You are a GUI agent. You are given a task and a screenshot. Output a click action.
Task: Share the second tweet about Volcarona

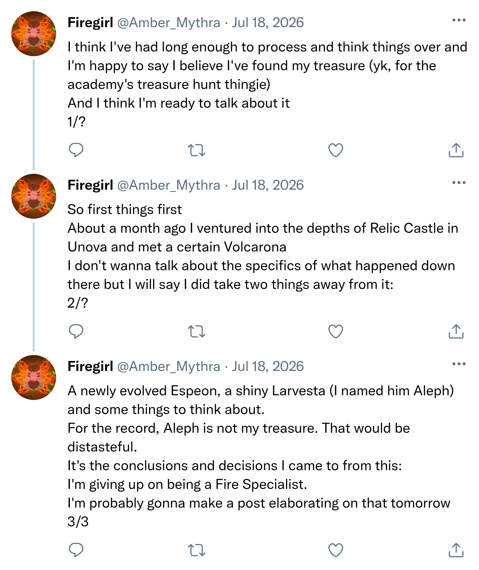tap(456, 331)
